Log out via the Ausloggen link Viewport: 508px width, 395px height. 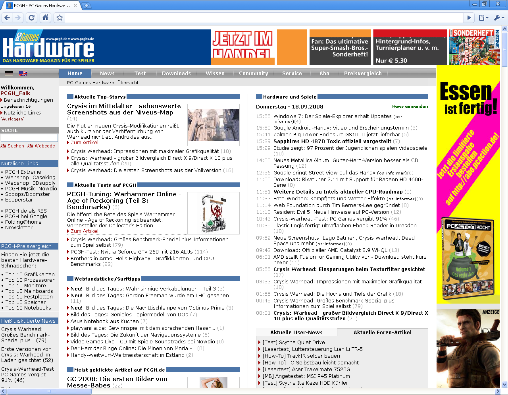12,119
